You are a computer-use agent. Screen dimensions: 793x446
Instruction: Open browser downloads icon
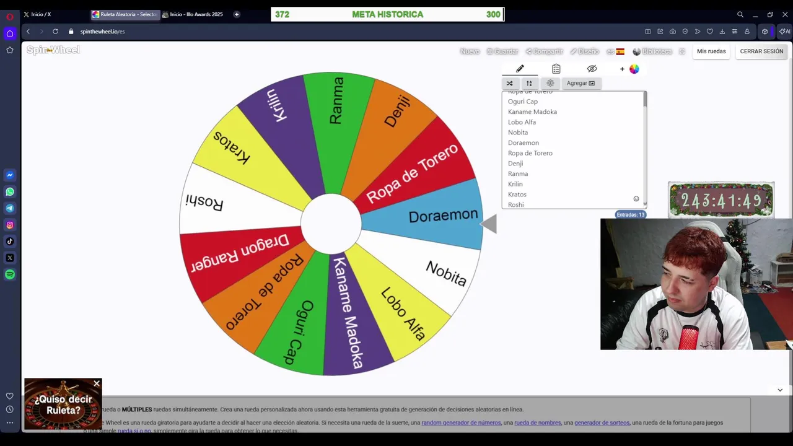pyautogui.click(x=722, y=32)
